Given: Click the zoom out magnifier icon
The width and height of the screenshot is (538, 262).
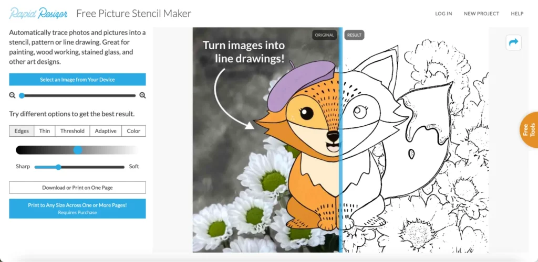Looking at the screenshot, I should click(12, 95).
